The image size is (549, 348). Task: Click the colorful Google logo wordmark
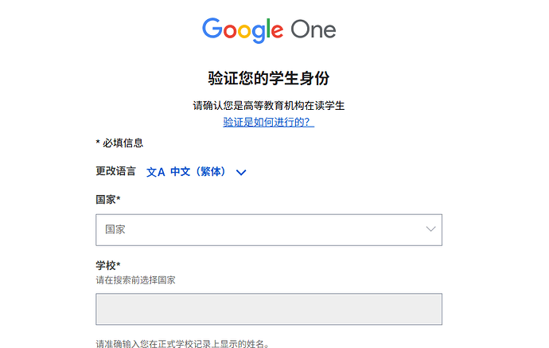[x=243, y=30]
